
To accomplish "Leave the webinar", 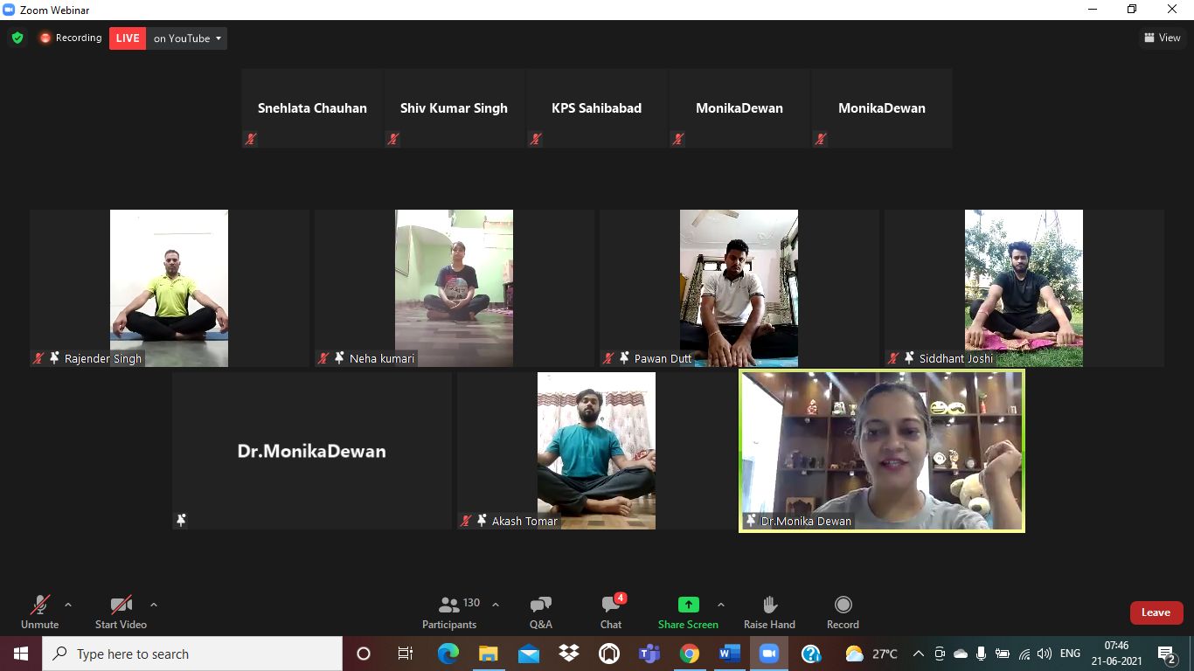I will 1156,612.
